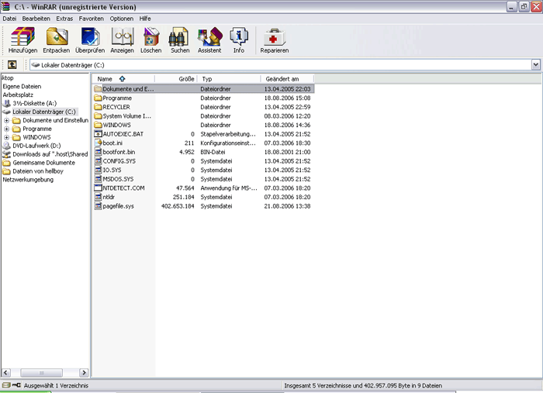The width and height of the screenshot is (543, 393).
Task: Click the Reparieren repair icon
Action: 275,40
